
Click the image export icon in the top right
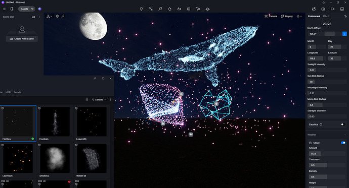314,9
